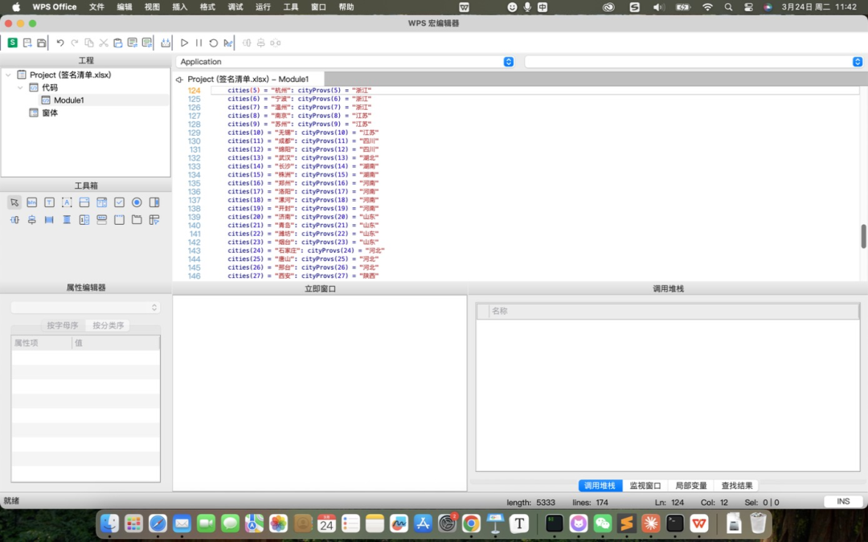Screen dimensions: 868x542
Task: Click the code editor vertical scrollbar thumb
Action: coord(864,236)
